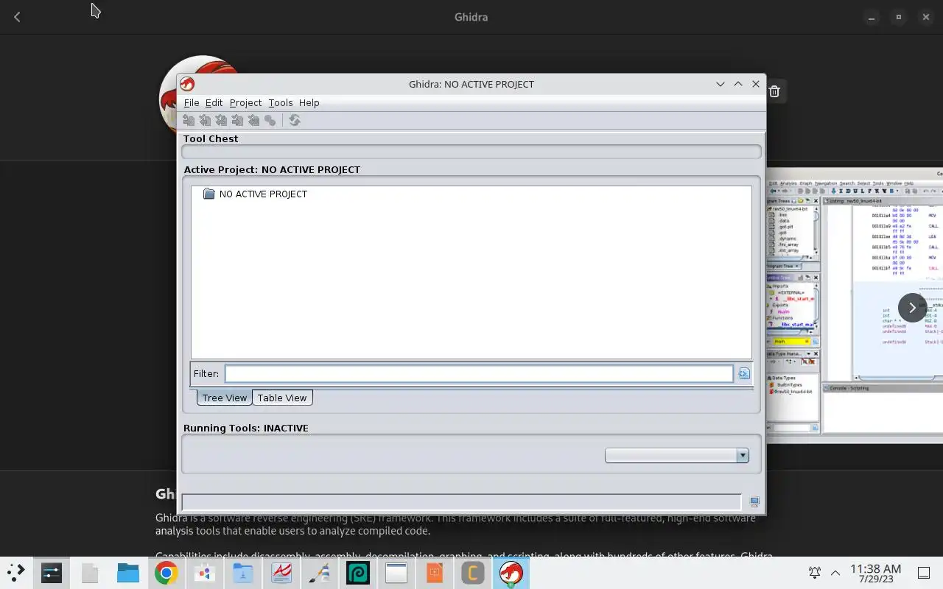
Task: Open the application launcher on the taskbar
Action: [x=15, y=573]
